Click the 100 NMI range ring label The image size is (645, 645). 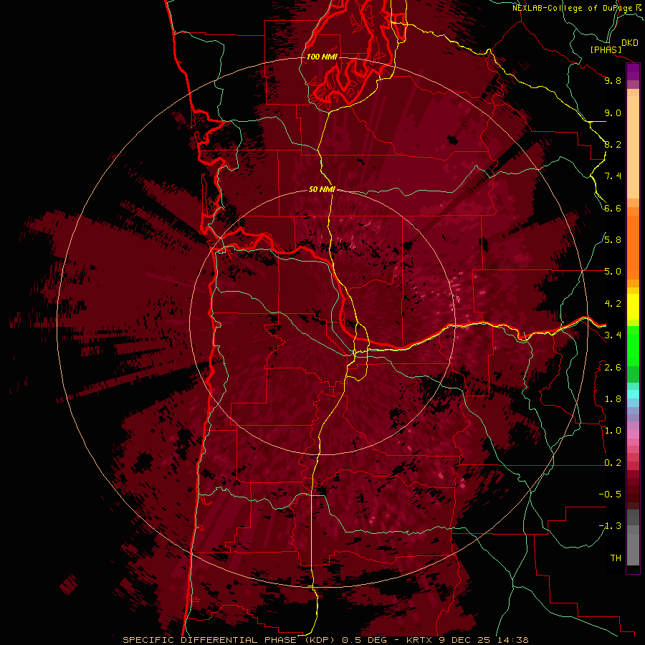point(322,57)
